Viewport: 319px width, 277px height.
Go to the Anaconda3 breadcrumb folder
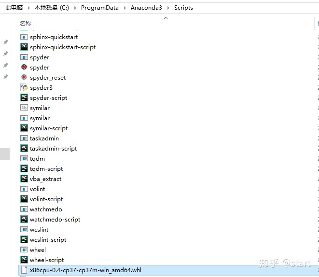click(146, 8)
